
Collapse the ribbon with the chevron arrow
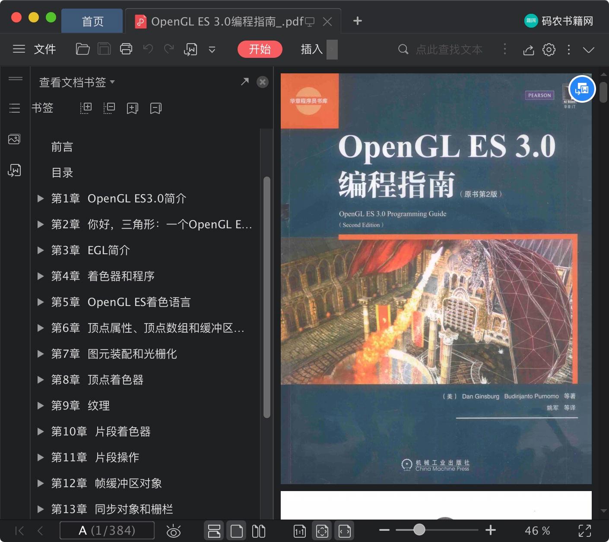click(589, 50)
